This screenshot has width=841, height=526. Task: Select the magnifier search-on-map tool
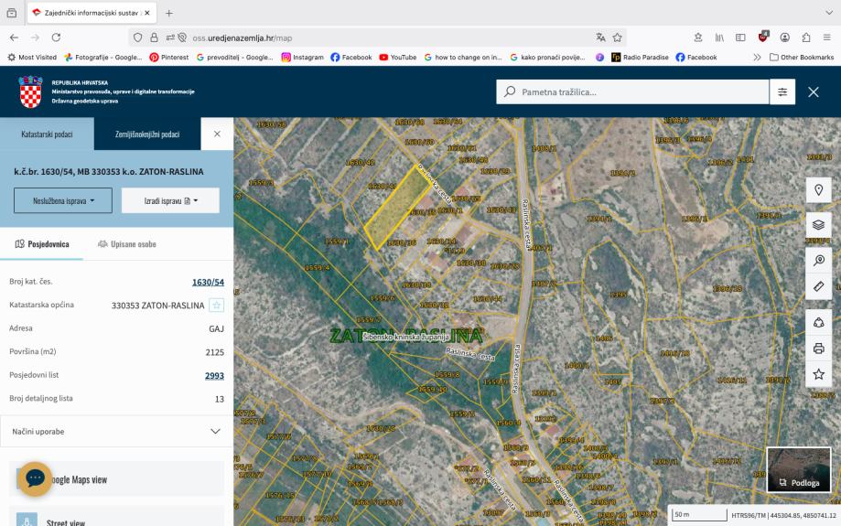pos(818,261)
